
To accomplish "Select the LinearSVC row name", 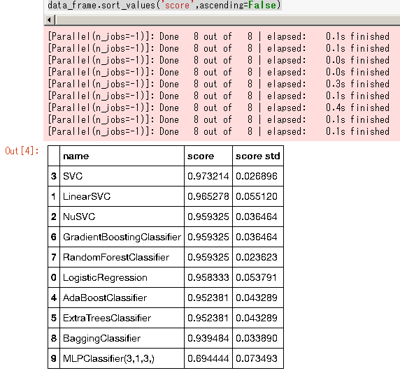I will point(122,196).
